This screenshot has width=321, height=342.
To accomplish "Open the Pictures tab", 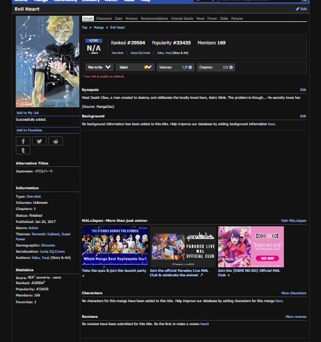I will 237,19.
